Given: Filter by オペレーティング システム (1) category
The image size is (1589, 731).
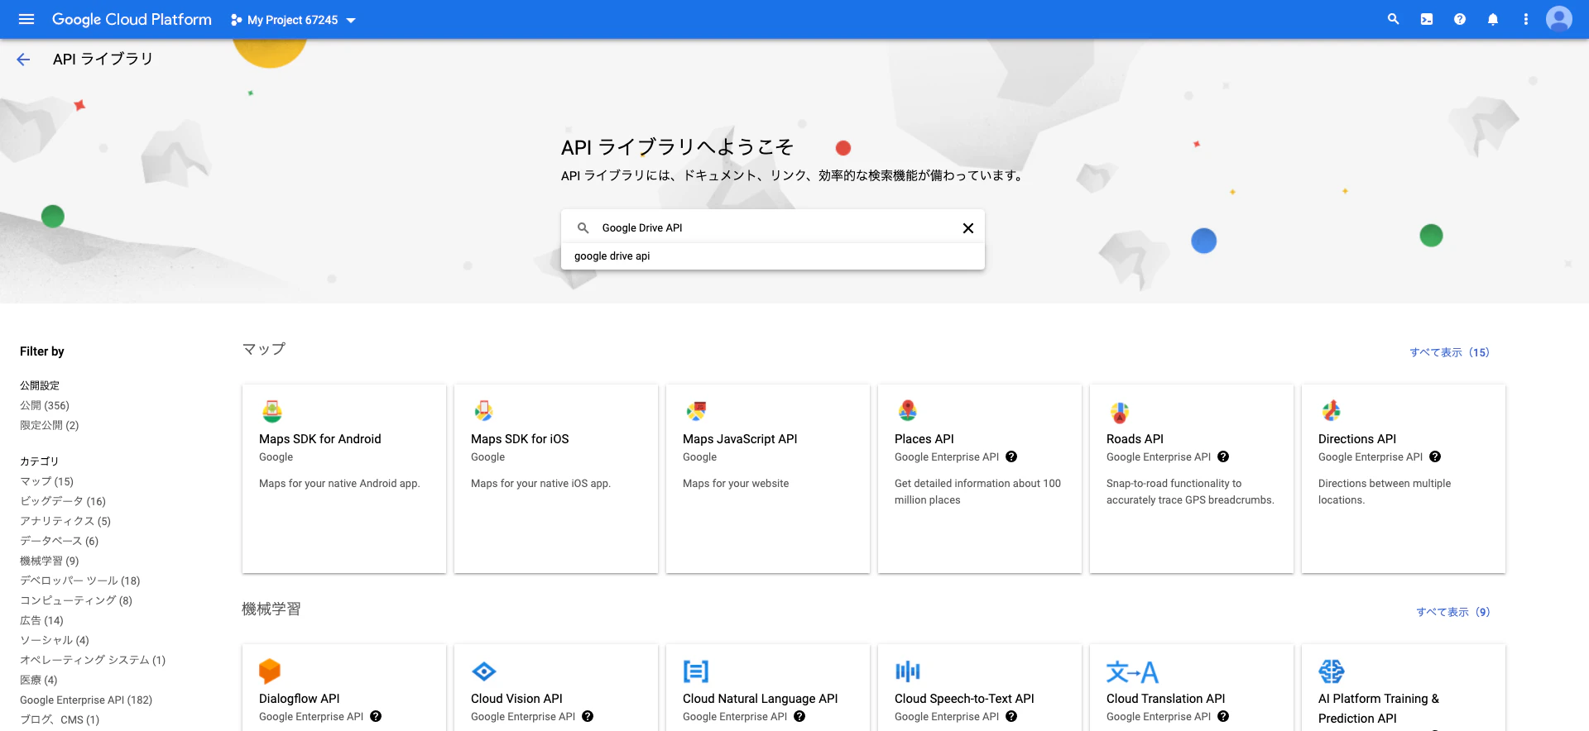Looking at the screenshot, I should (x=93, y=660).
